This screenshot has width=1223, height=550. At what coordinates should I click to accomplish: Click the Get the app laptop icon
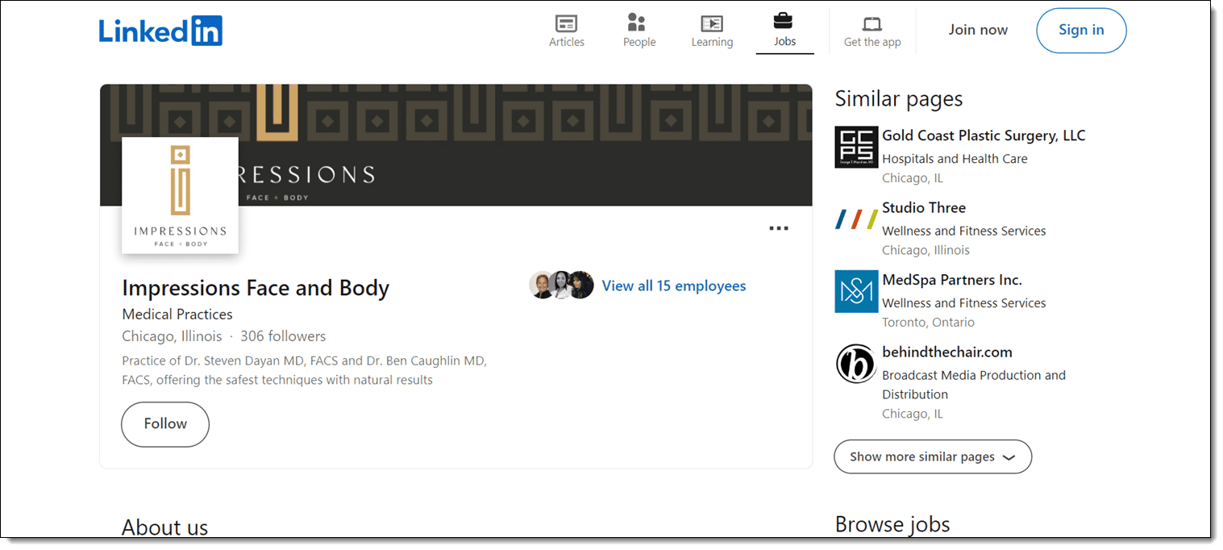point(872,23)
